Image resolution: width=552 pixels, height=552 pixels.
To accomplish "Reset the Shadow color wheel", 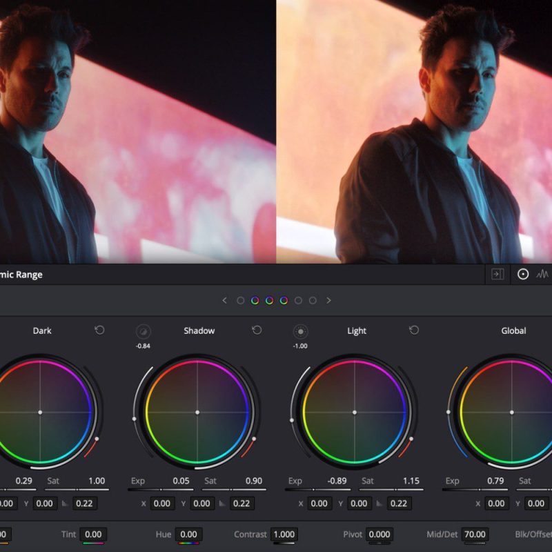I will 257,331.
